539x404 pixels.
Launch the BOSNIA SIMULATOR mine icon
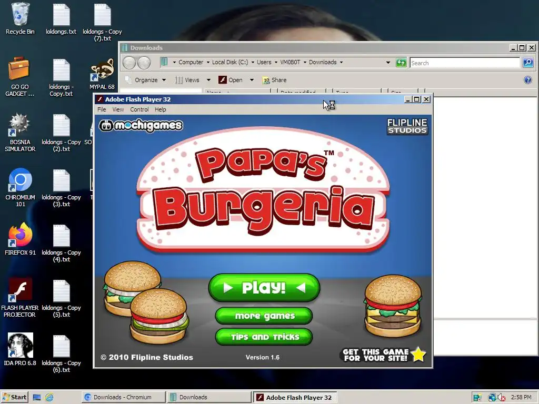(20, 133)
